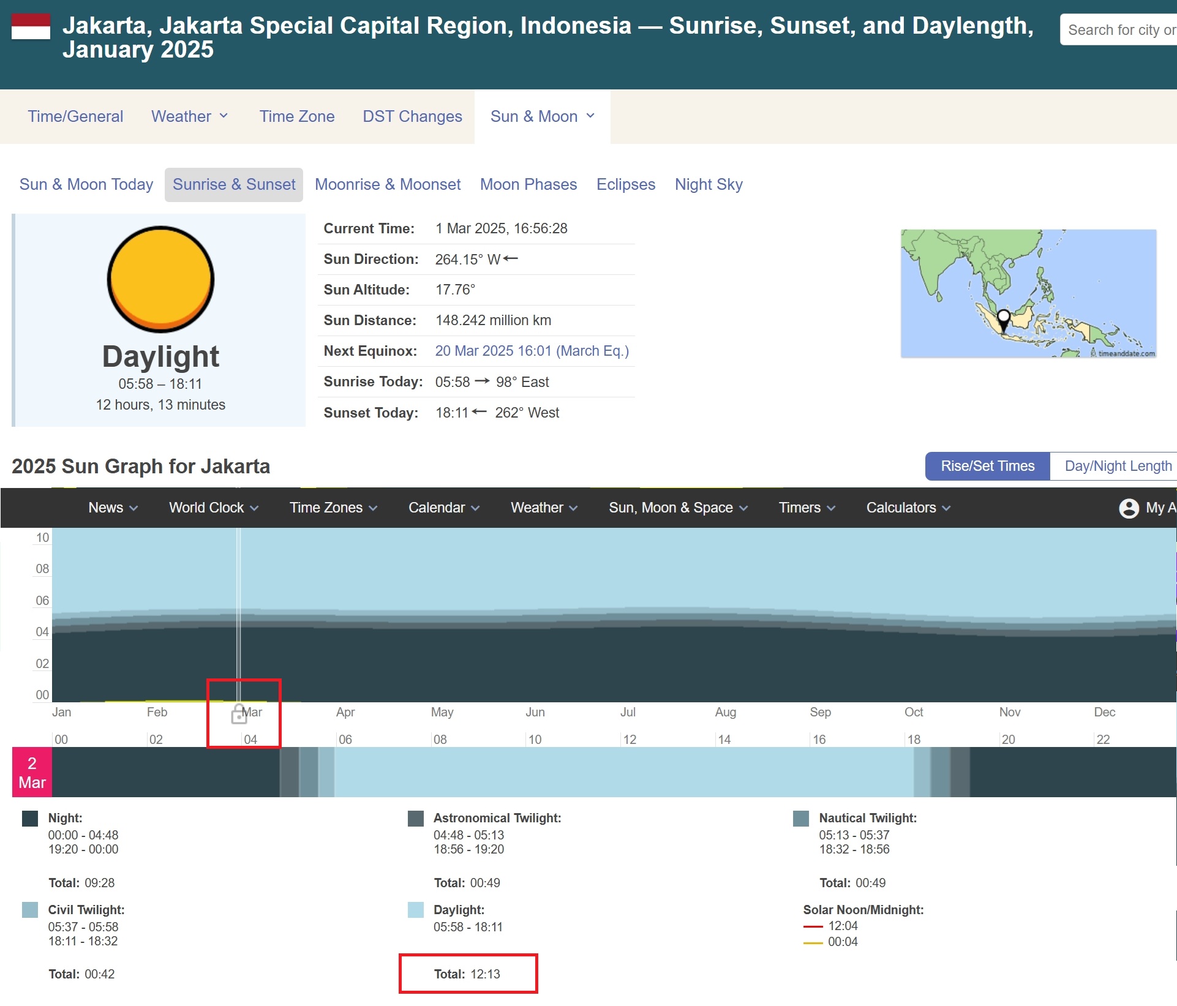Viewport: 1177px width, 1006px height.
Task: Open the Calculators menu
Action: 908,508
